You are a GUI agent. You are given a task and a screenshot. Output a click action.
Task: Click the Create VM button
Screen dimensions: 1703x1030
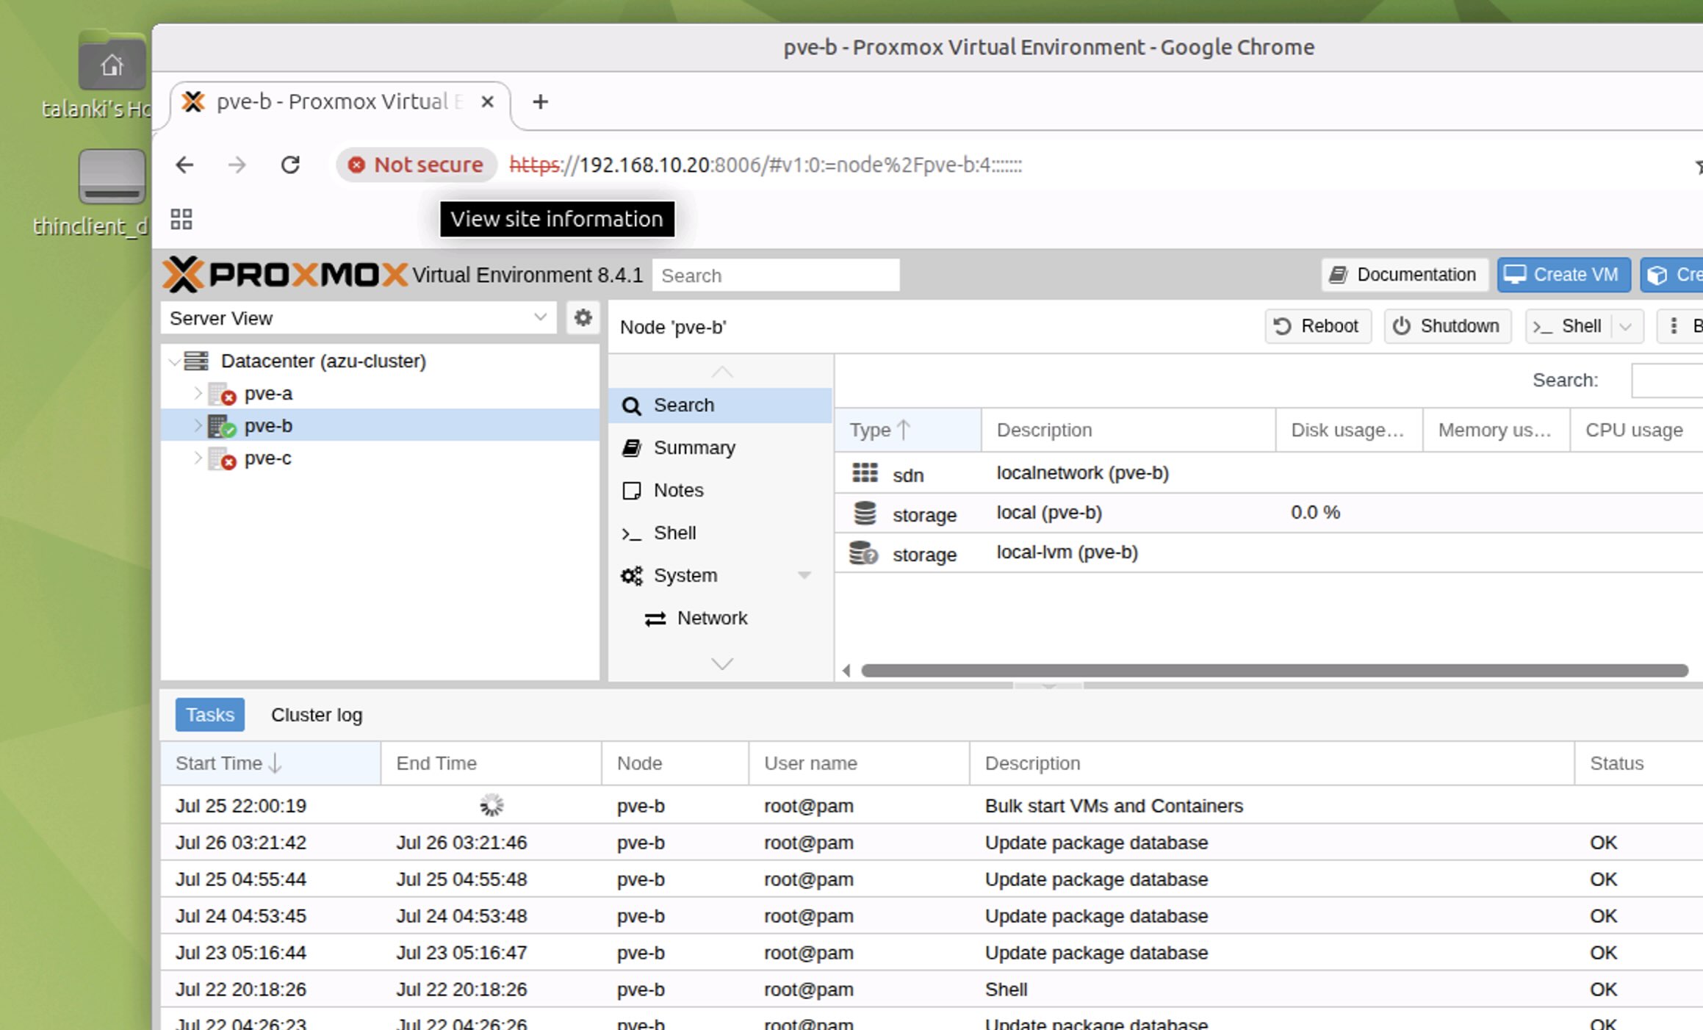point(1563,275)
